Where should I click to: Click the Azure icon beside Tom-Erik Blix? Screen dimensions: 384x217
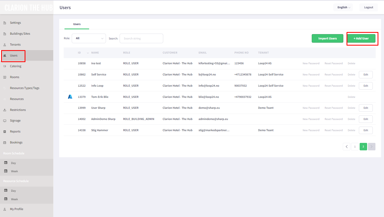tap(70, 97)
